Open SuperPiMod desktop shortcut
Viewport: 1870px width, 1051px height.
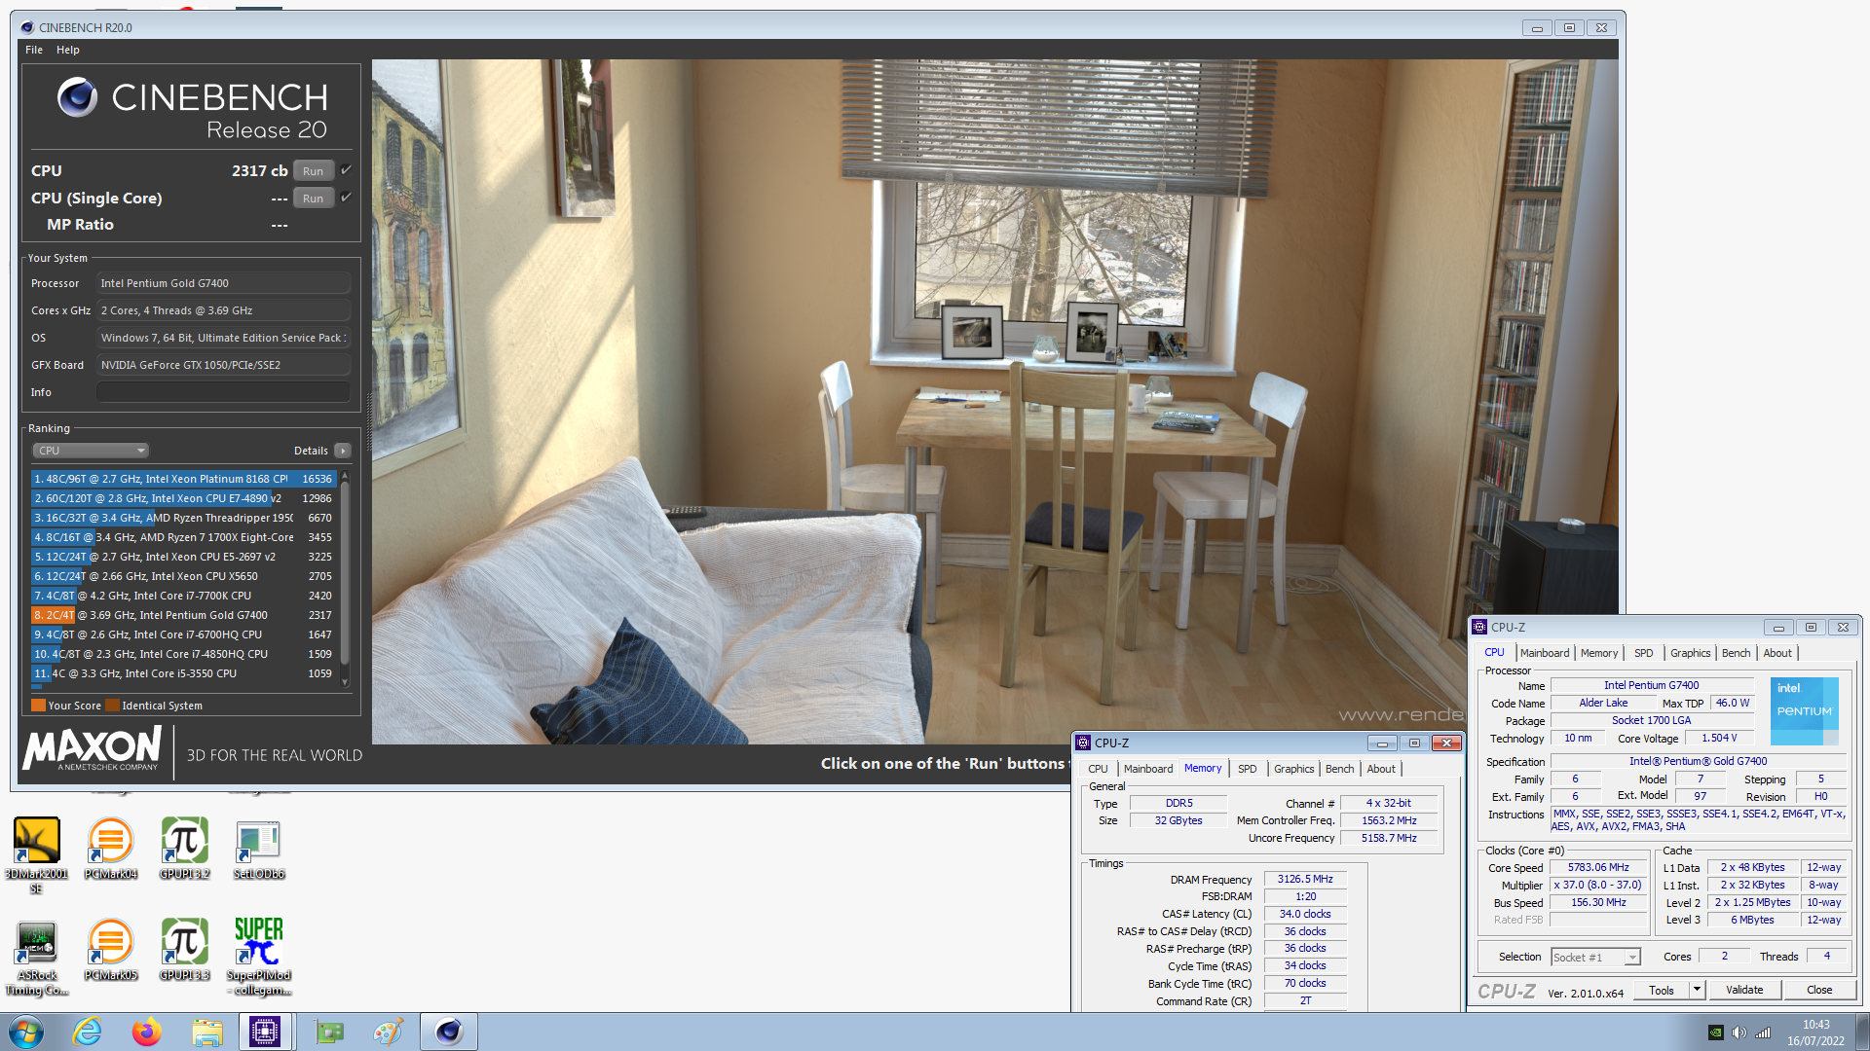pyautogui.click(x=258, y=958)
